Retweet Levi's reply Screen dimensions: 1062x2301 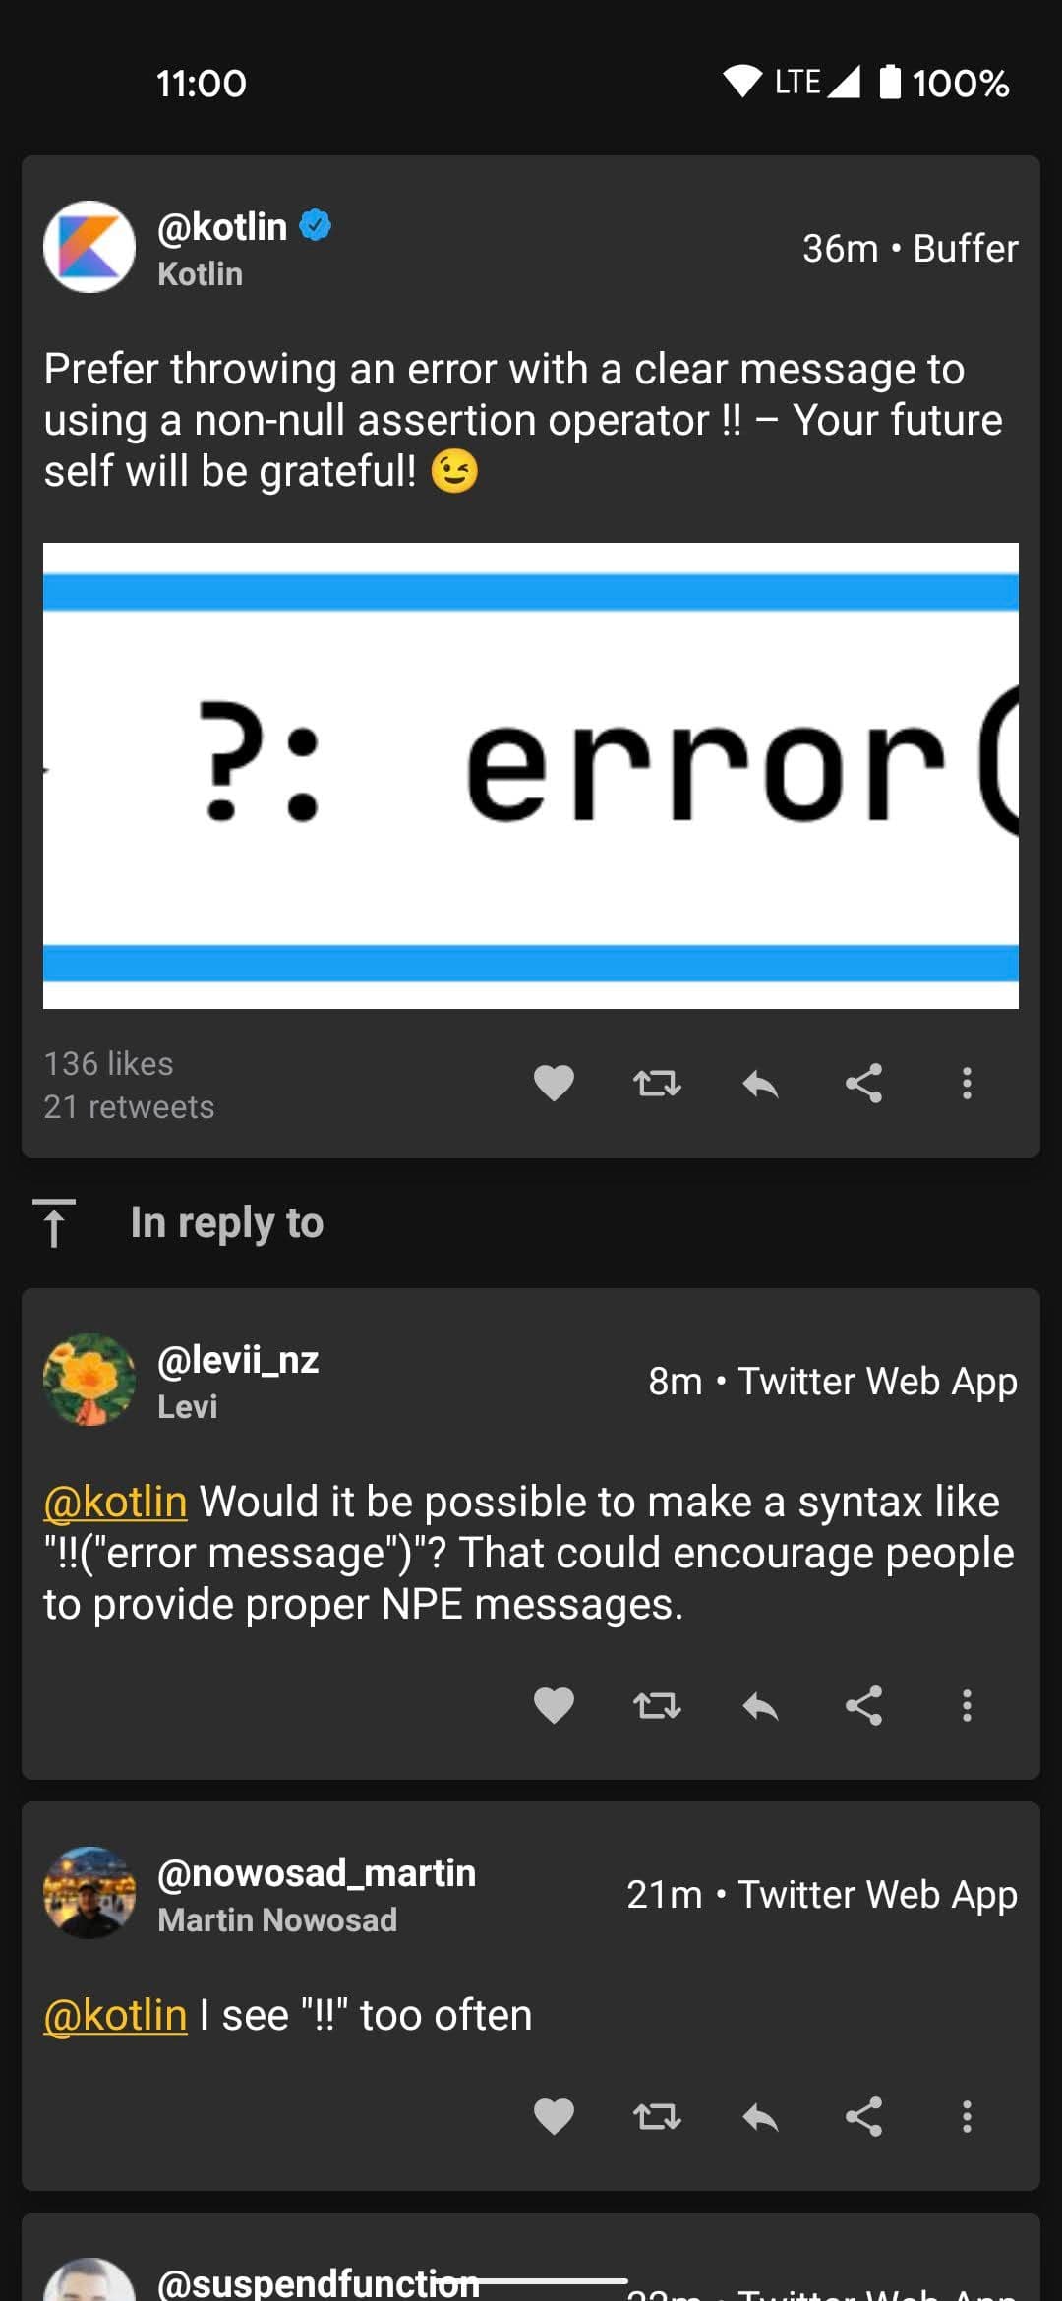pos(657,1706)
